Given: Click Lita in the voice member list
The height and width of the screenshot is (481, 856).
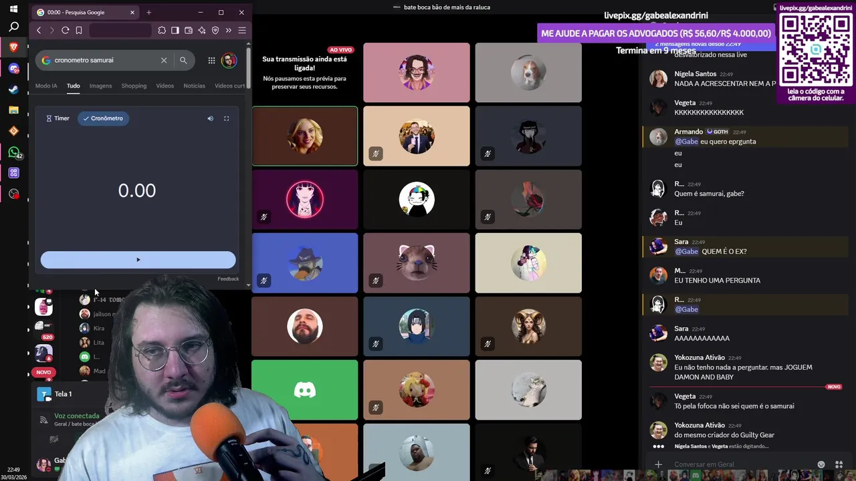Looking at the screenshot, I should tap(99, 342).
